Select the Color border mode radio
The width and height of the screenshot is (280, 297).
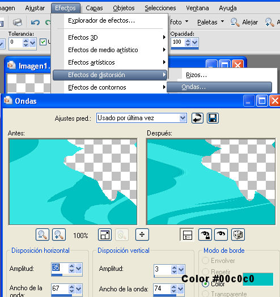[x=205, y=284]
